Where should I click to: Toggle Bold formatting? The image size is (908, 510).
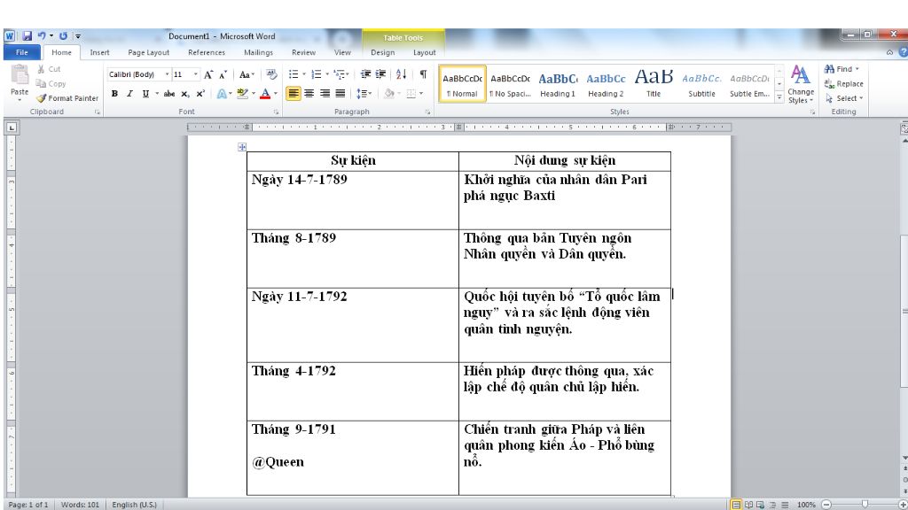click(114, 94)
